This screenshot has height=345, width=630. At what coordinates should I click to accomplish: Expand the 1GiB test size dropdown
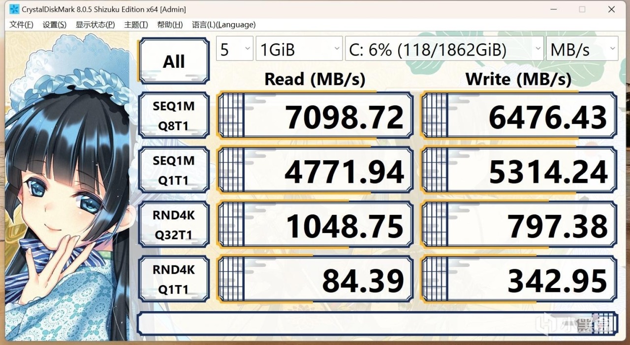[x=299, y=49]
